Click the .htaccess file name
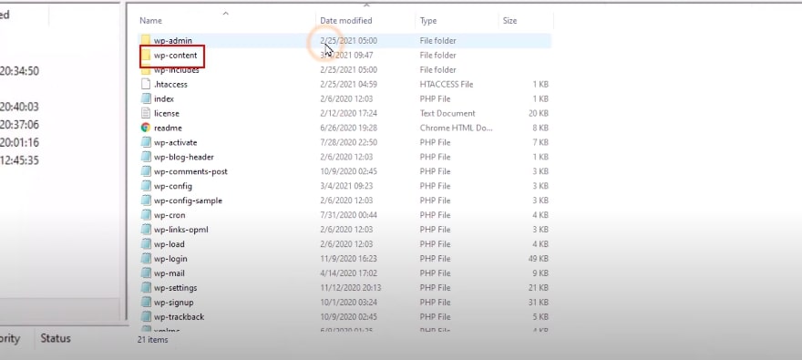The image size is (802, 360). (x=170, y=85)
